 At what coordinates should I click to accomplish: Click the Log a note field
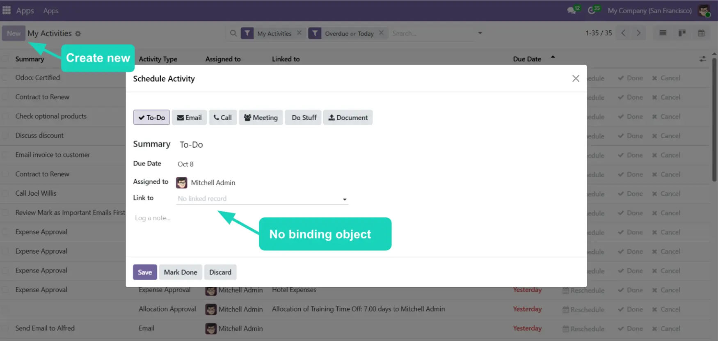click(x=153, y=218)
